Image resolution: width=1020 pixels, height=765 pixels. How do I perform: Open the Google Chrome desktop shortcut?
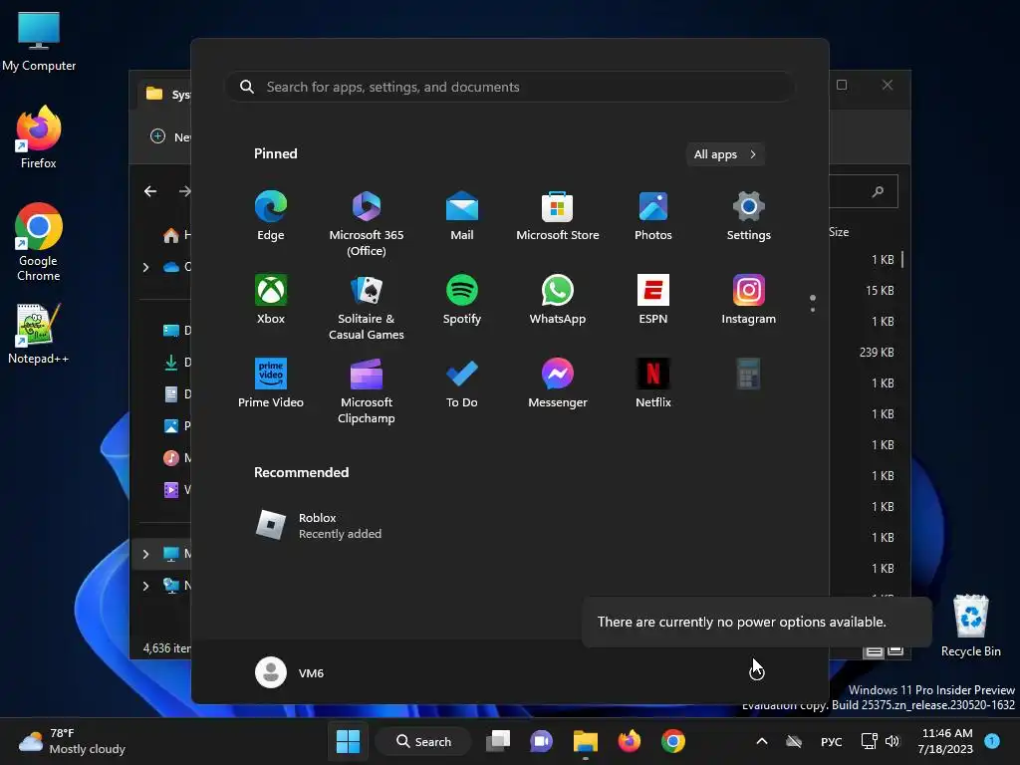click(x=39, y=242)
